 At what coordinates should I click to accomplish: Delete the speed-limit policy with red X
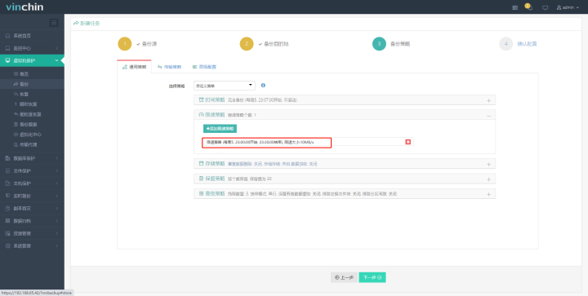pos(408,142)
